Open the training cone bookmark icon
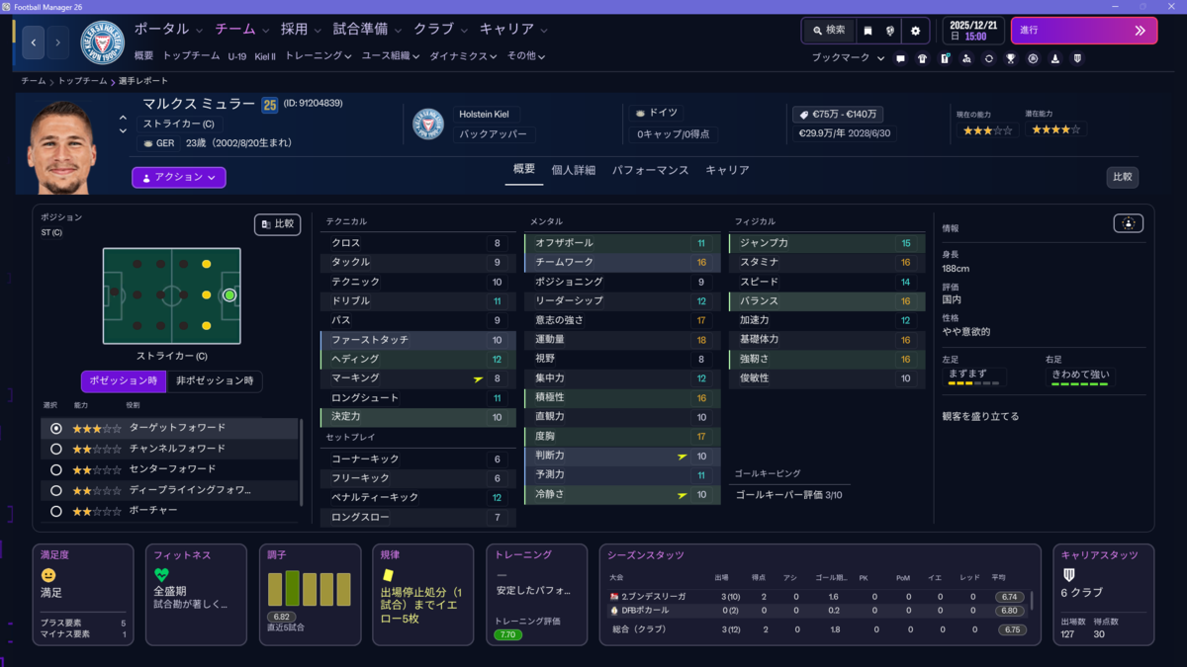1187x667 pixels. point(1054,58)
